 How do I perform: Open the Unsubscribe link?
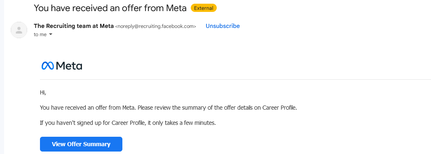[223, 26]
